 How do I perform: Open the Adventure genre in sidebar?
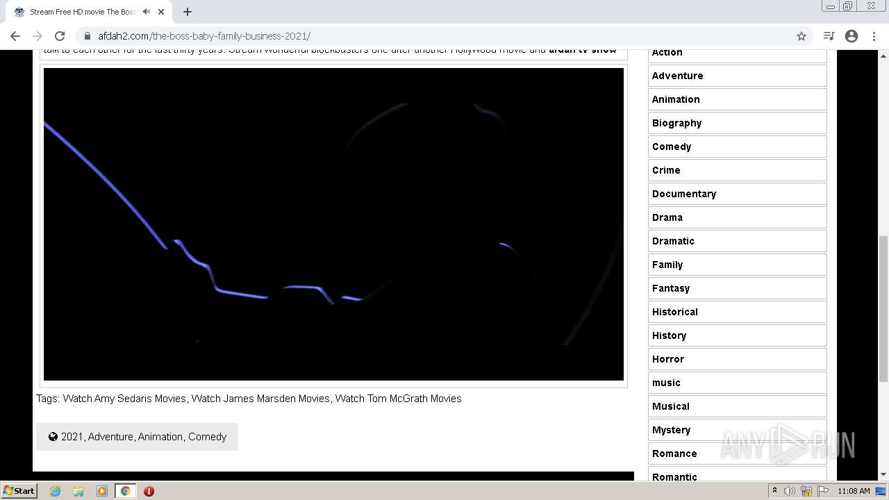[738, 76]
